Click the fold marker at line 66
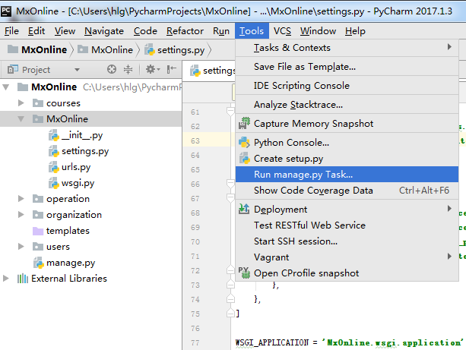 (230, 184)
